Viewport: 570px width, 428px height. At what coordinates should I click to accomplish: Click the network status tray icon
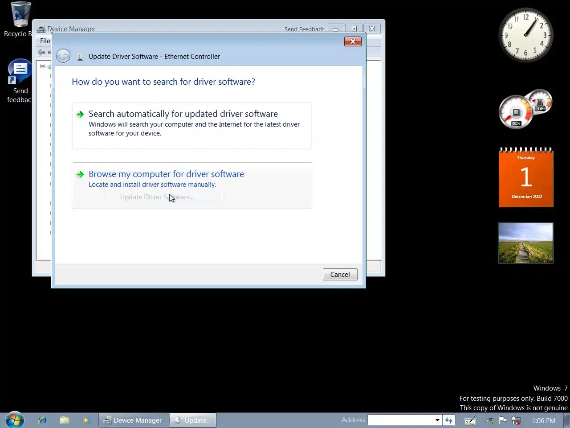(516, 420)
